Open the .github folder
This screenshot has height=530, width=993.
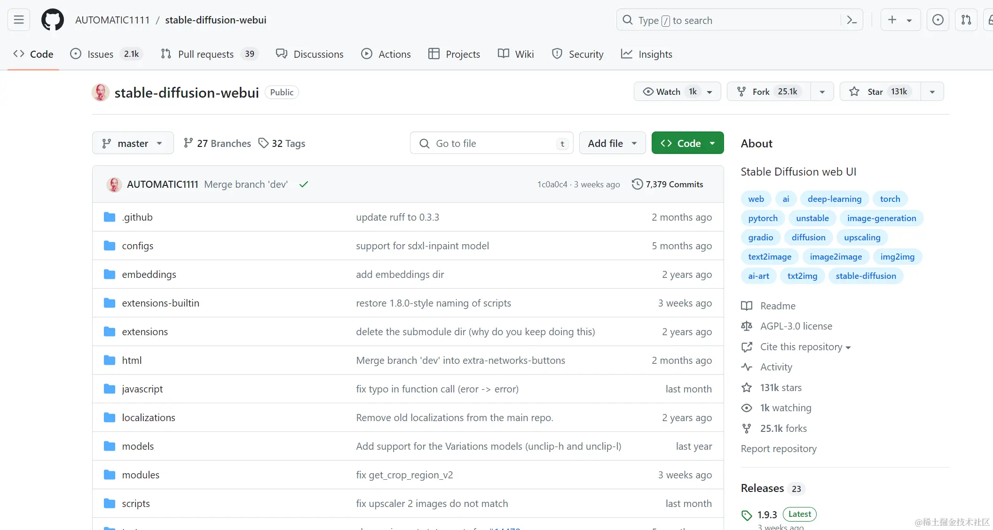tap(137, 217)
